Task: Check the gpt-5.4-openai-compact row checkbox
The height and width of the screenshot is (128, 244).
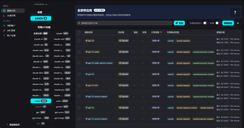Action: pos(79,96)
